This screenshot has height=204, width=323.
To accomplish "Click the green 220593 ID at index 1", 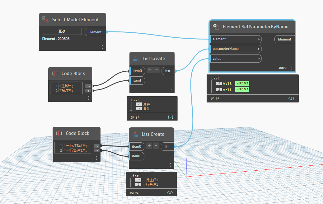I will coord(242,89).
